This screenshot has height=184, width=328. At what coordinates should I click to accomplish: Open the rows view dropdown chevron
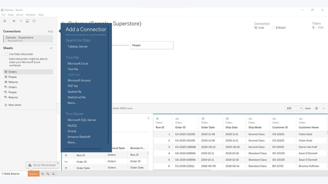[323, 108]
